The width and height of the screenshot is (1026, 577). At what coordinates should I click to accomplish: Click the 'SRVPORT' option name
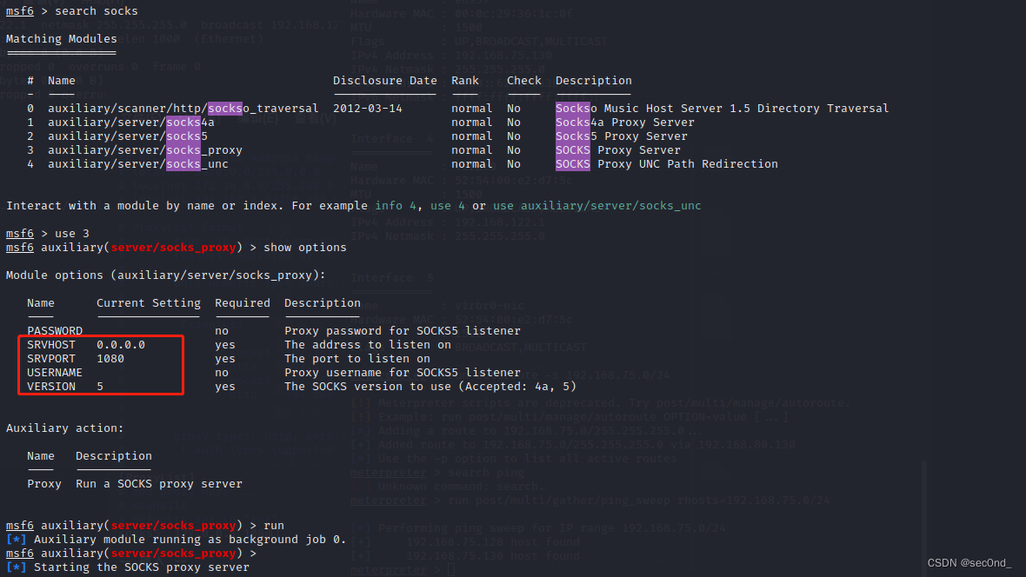[x=51, y=359]
